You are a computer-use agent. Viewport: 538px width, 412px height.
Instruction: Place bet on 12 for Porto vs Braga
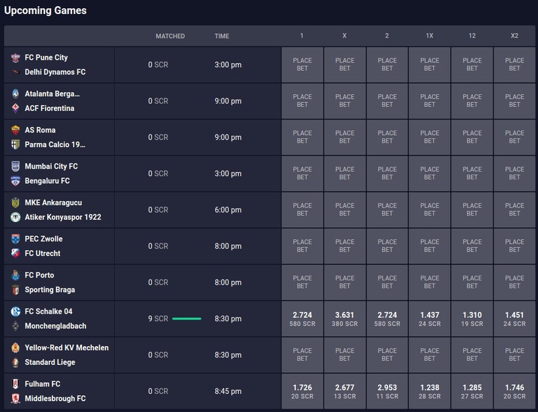coord(472,282)
